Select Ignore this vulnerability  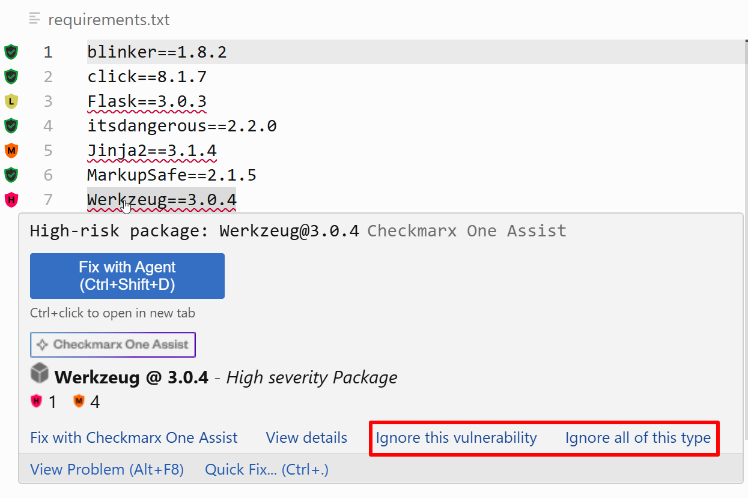click(456, 438)
